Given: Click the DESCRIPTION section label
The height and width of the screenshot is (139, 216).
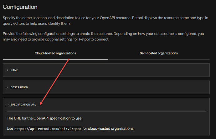Looking at the screenshot, I should (x=19, y=87).
